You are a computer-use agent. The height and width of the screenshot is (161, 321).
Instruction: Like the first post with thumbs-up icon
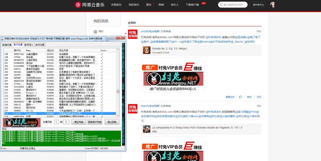[240, 97]
